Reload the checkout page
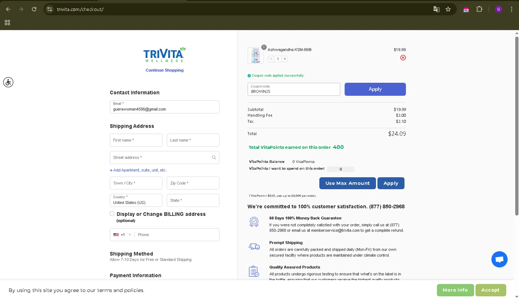The width and height of the screenshot is (519, 300). (34, 9)
